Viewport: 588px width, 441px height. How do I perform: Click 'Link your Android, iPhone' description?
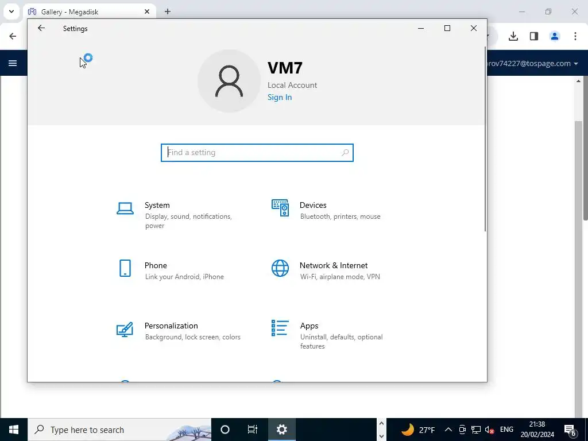(184, 277)
